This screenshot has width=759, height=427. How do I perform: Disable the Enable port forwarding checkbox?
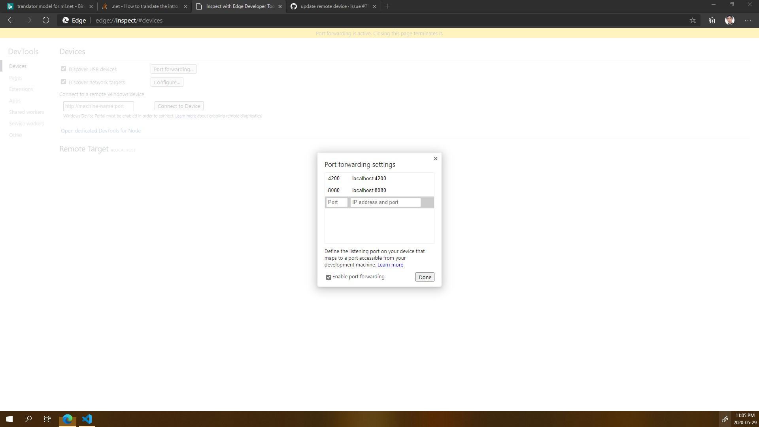[329, 277]
